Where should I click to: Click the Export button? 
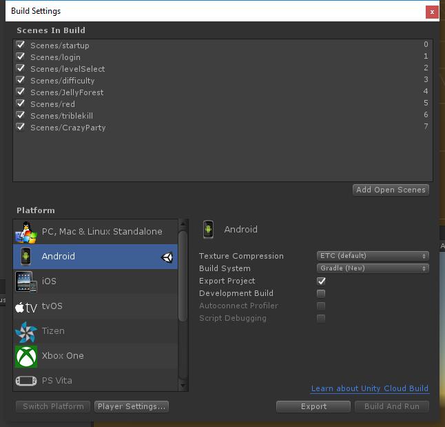[313, 406]
